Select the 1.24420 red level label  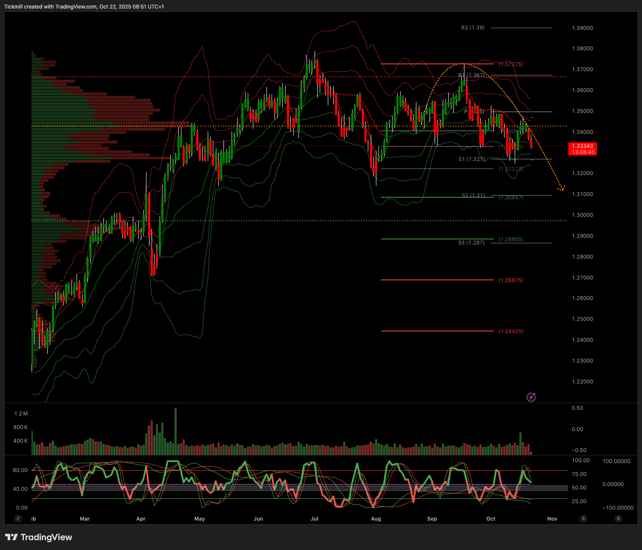[511, 331]
